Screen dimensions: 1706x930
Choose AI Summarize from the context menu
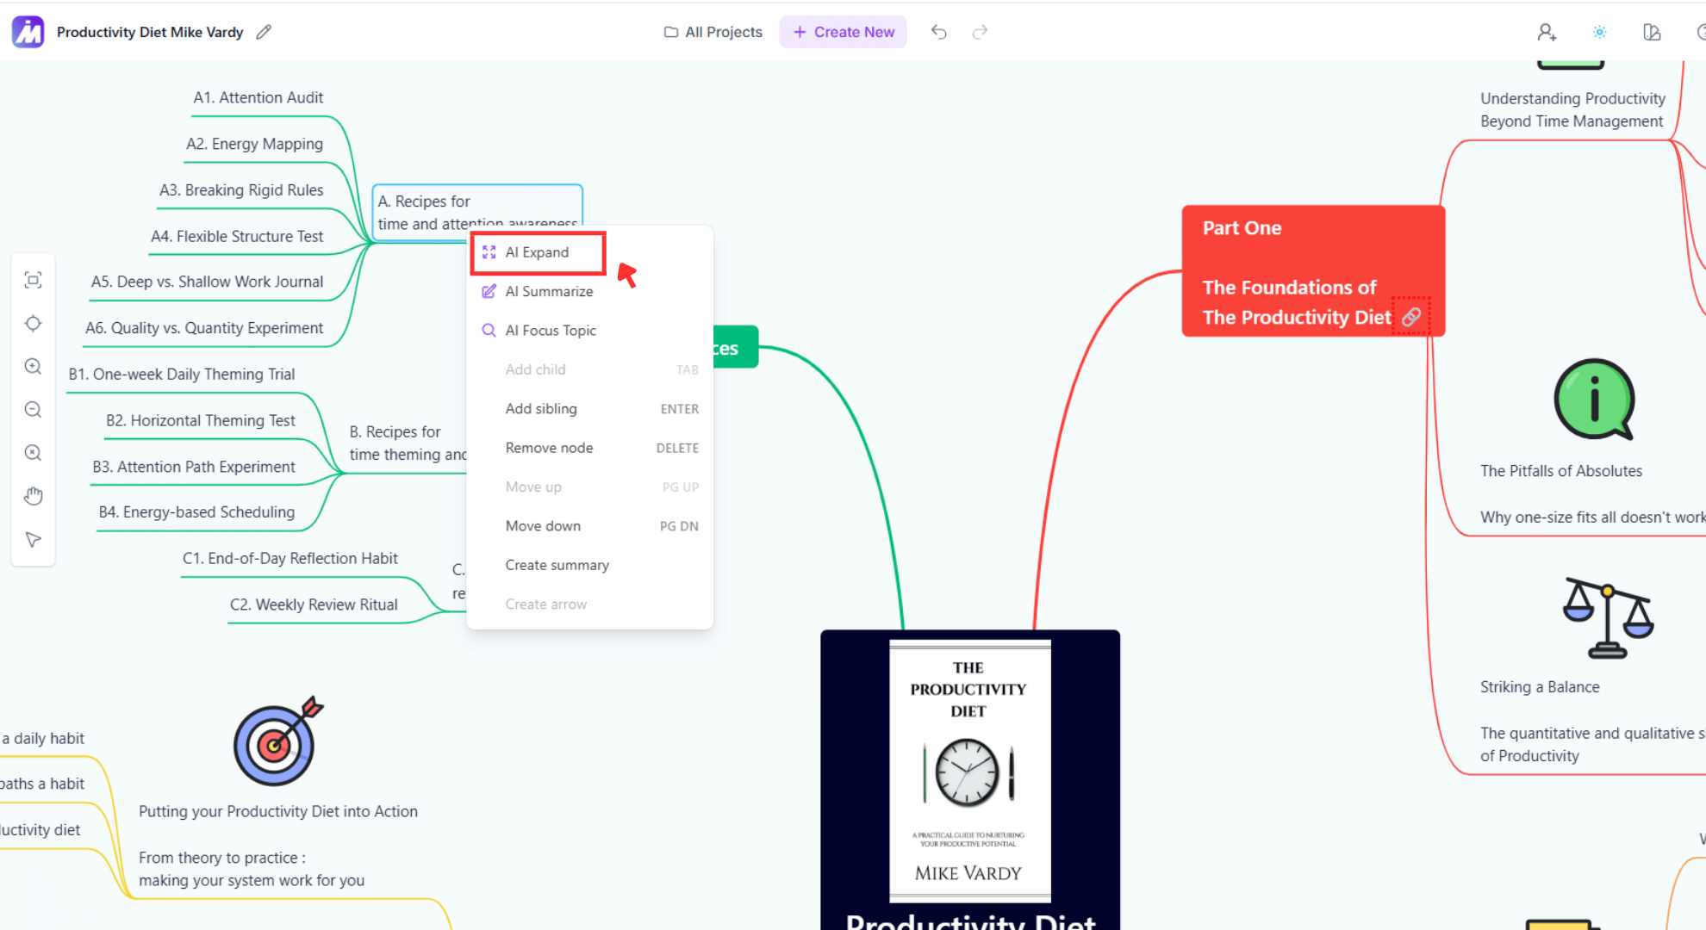549,291
